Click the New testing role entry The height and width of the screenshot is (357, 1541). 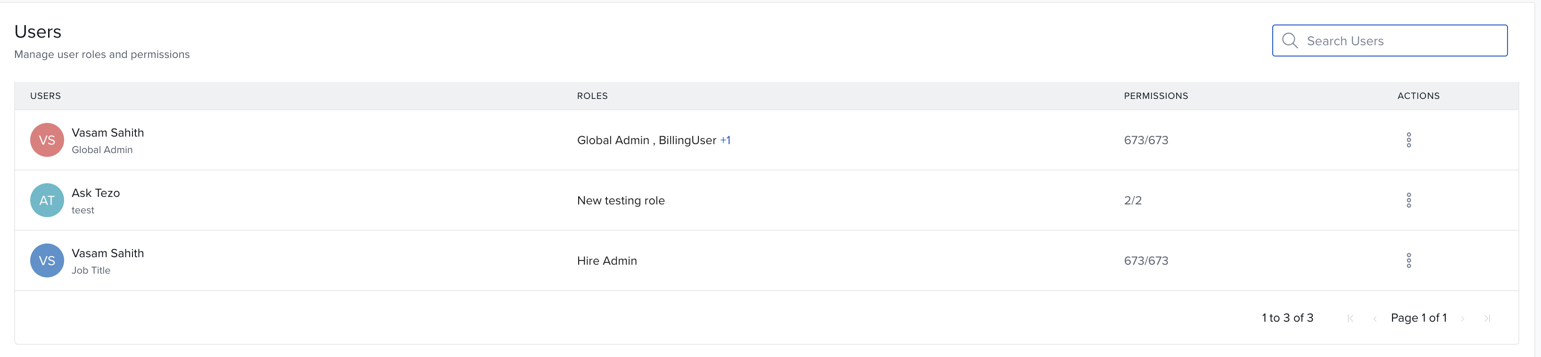pos(621,200)
